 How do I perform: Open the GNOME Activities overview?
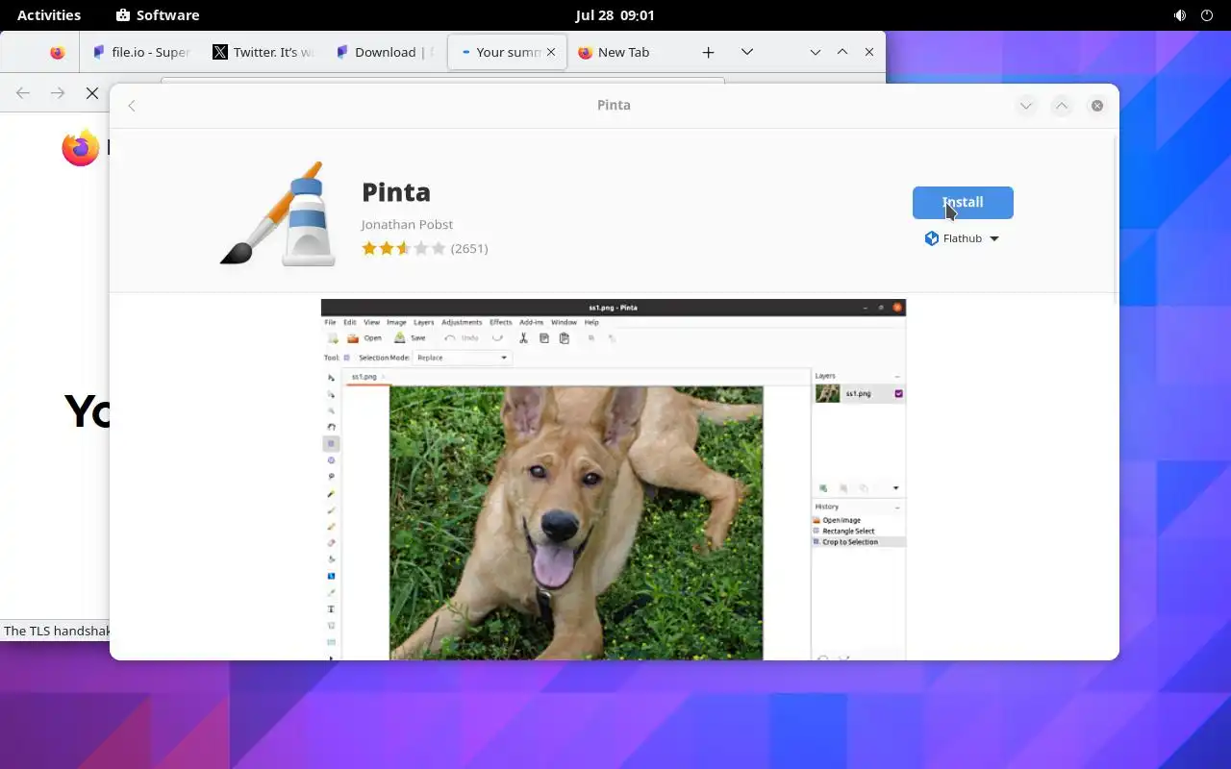tap(49, 15)
